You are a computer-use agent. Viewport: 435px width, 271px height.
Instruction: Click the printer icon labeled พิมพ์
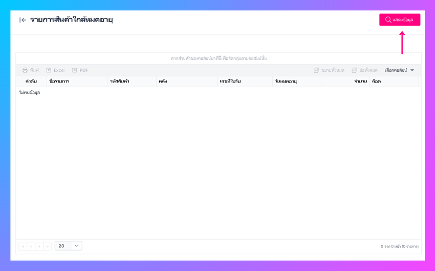click(31, 70)
